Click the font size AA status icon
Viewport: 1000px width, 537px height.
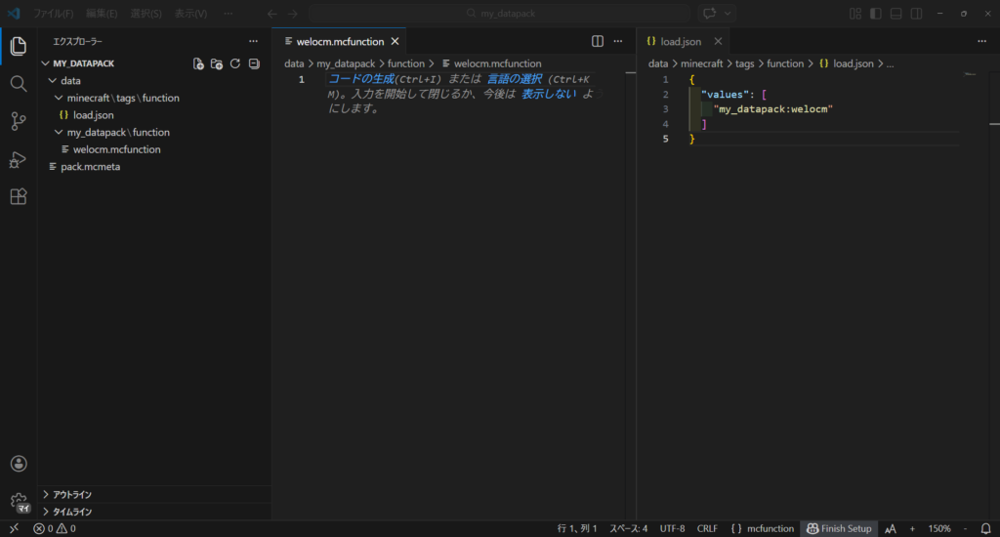click(x=891, y=529)
